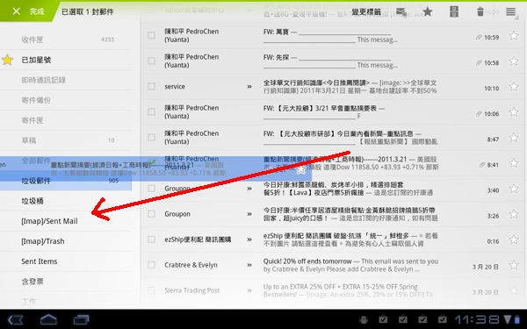Check the first Groupon email (3:40) checkbox
The width and height of the screenshot is (527, 329).
152,189
